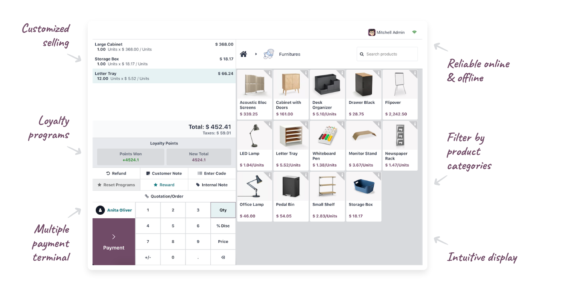The height and width of the screenshot is (282, 564).
Task: Click the customer icon beside Anita Oliver
Action: [x=100, y=210]
